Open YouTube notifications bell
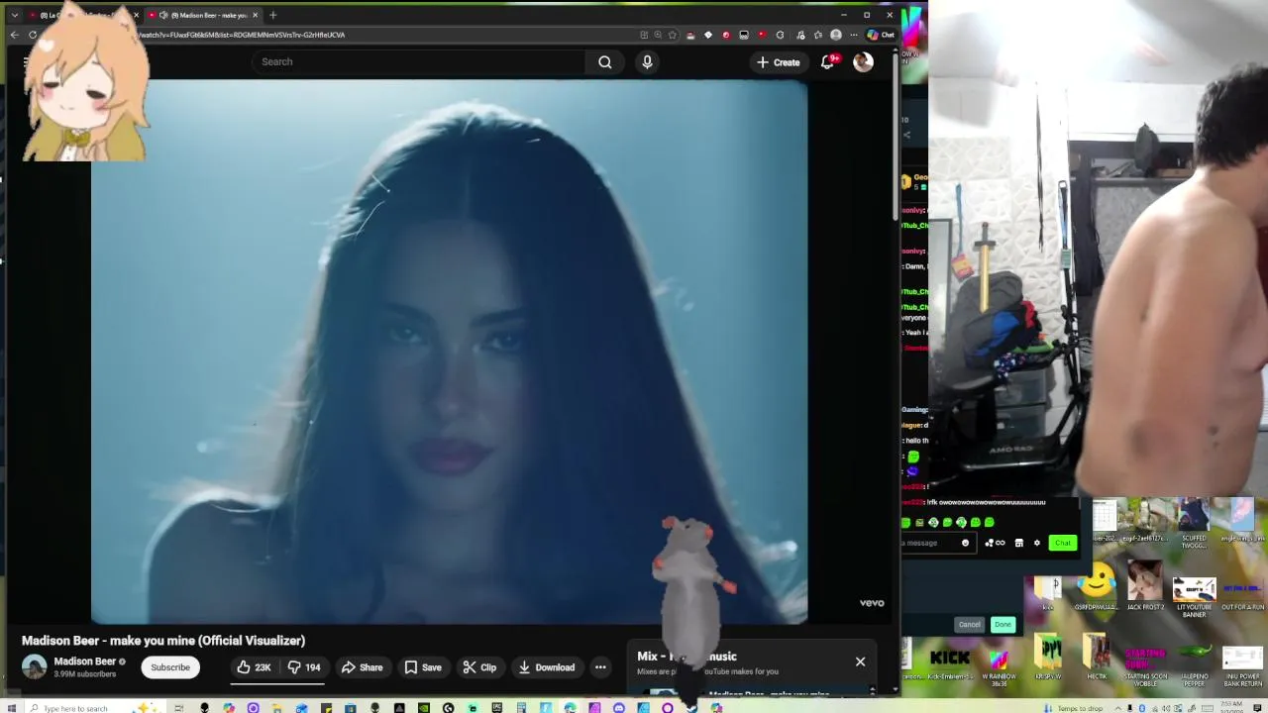The width and height of the screenshot is (1268, 713). (828, 61)
